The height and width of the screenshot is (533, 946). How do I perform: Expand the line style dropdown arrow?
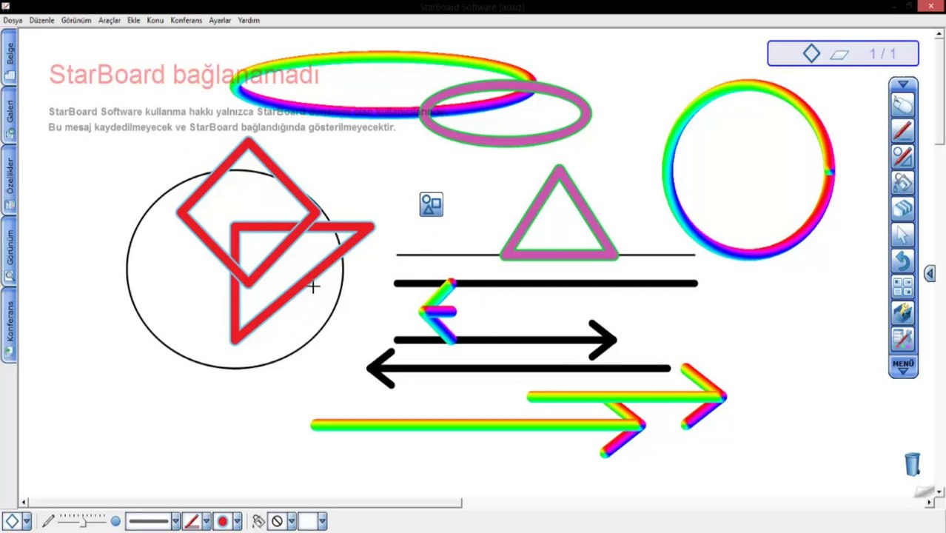[175, 521]
